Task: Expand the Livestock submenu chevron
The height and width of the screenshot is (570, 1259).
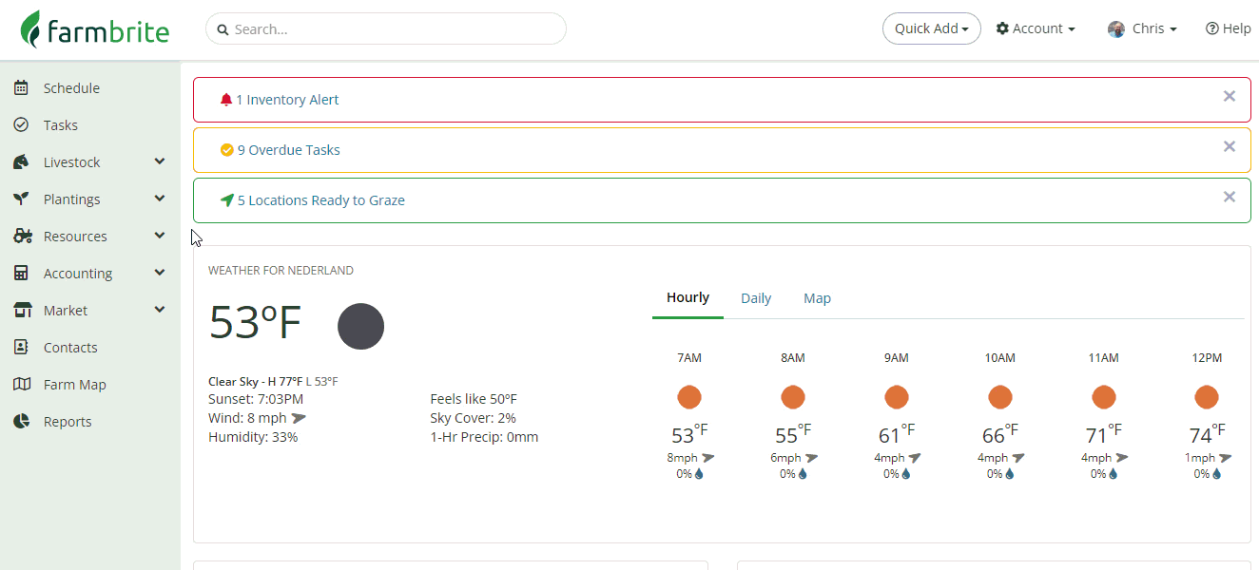Action: [x=160, y=162]
